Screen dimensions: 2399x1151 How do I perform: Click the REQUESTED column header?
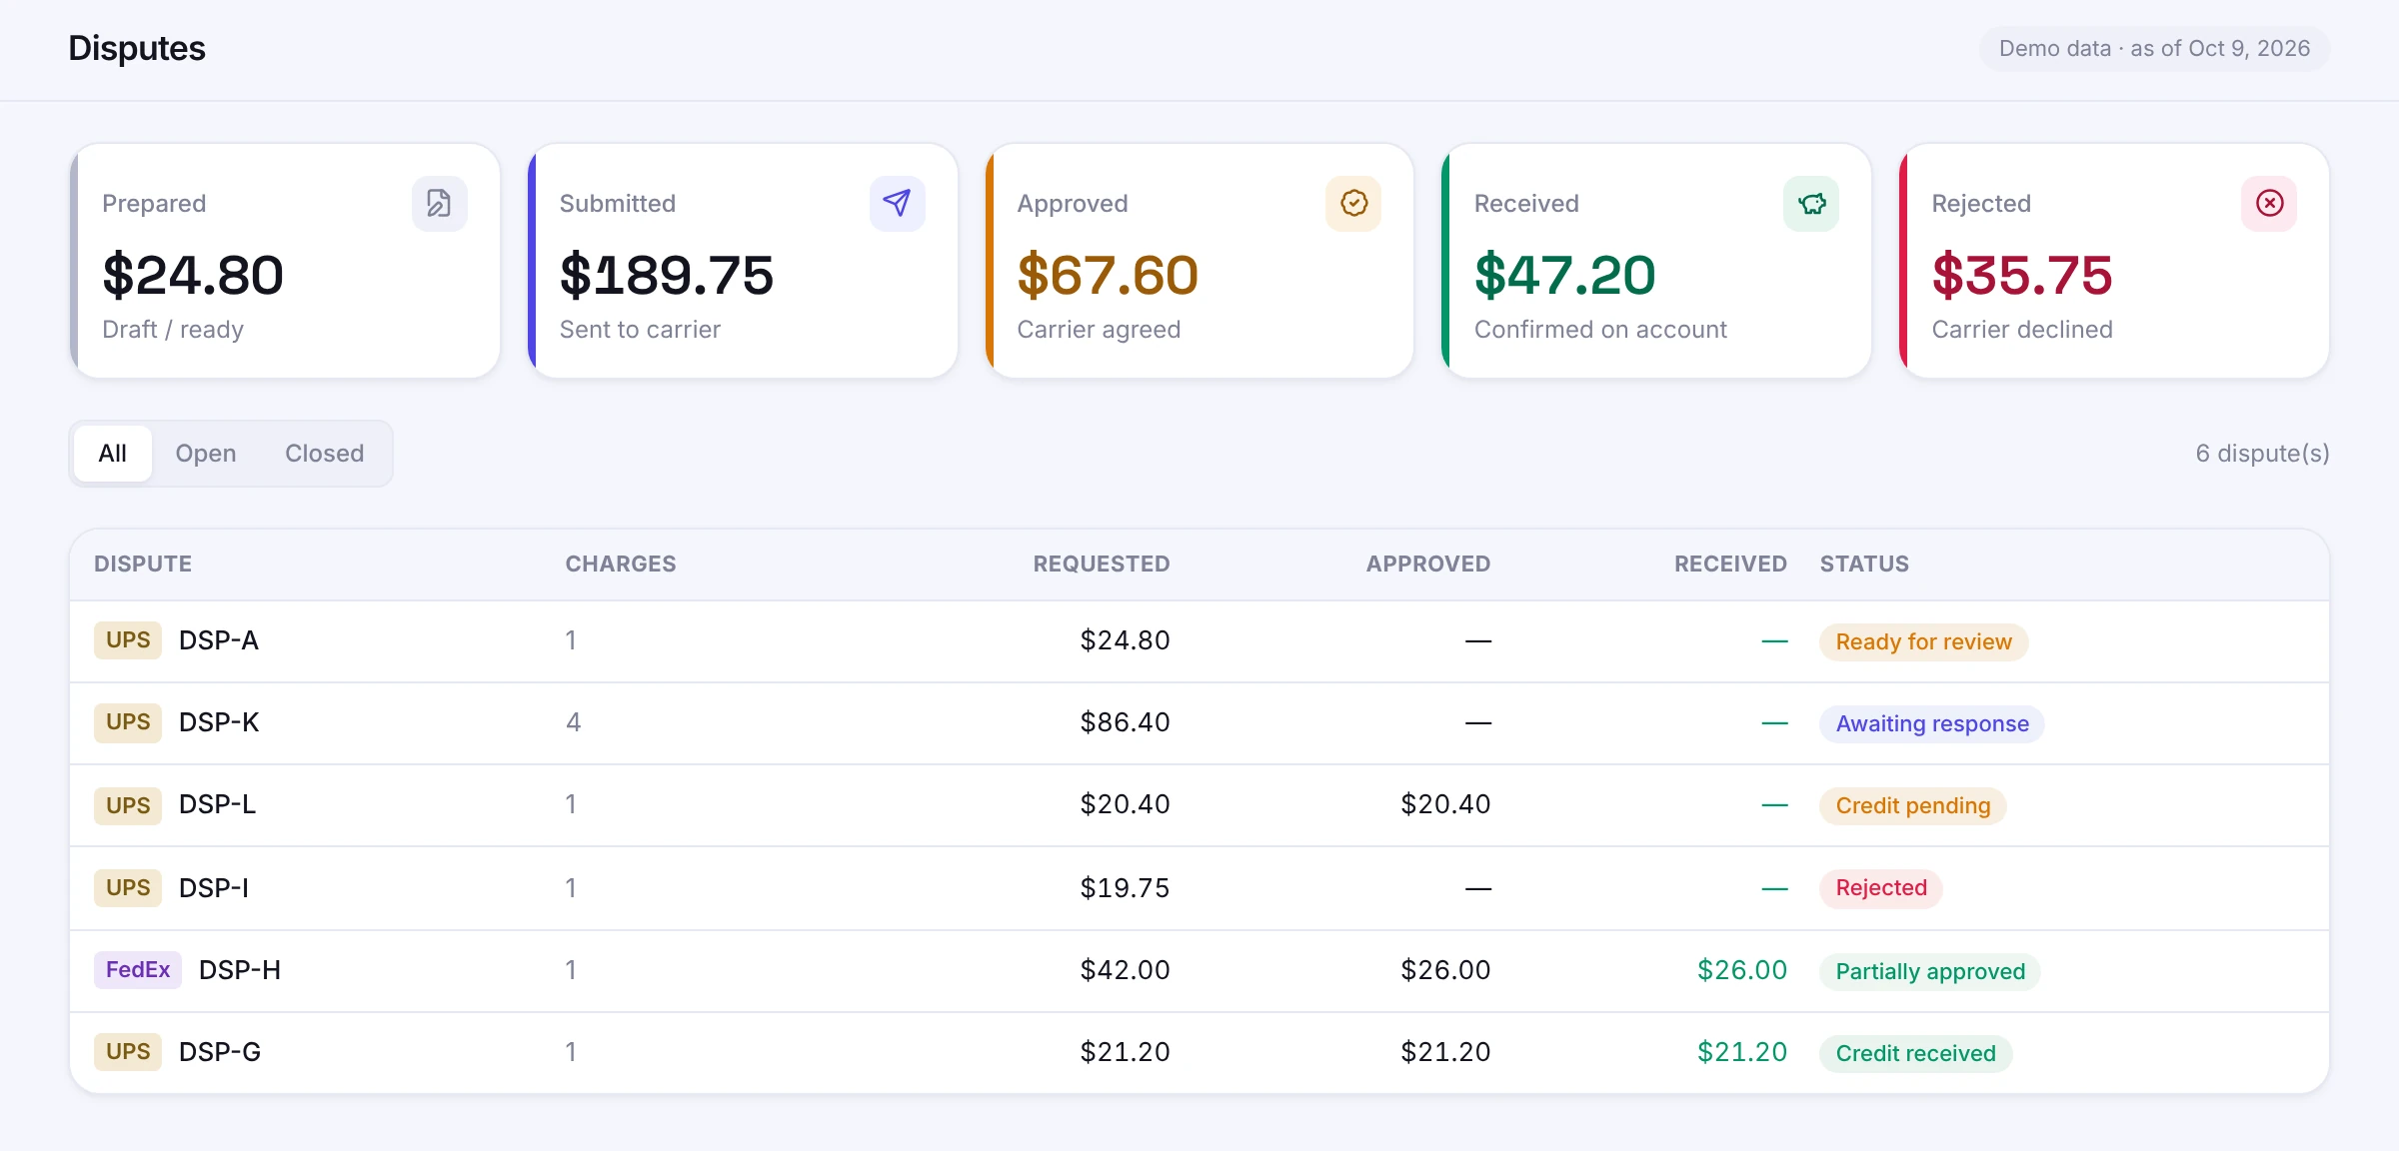(x=1102, y=564)
